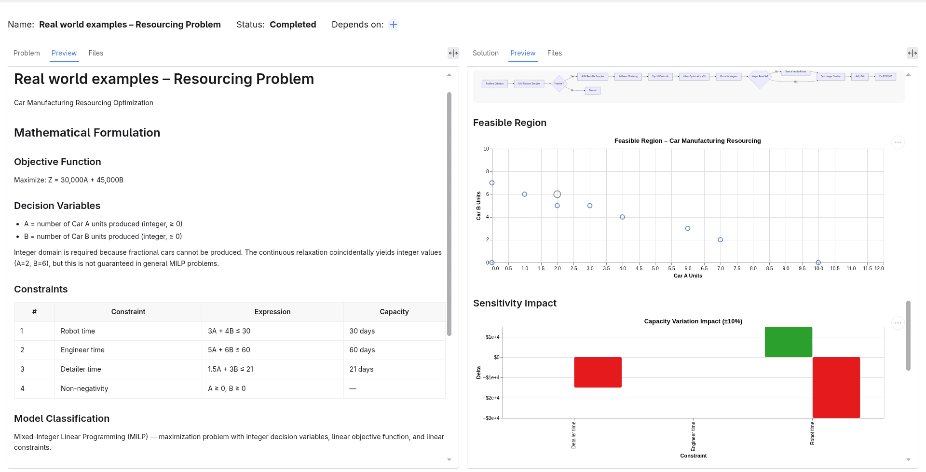Viewport: 926px width, 472px height.
Task: Click the scroll-down arrow in the Problem pane
Action: pyautogui.click(x=449, y=460)
